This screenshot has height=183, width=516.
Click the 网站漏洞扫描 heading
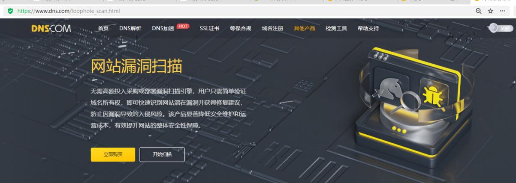pos(136,66)
